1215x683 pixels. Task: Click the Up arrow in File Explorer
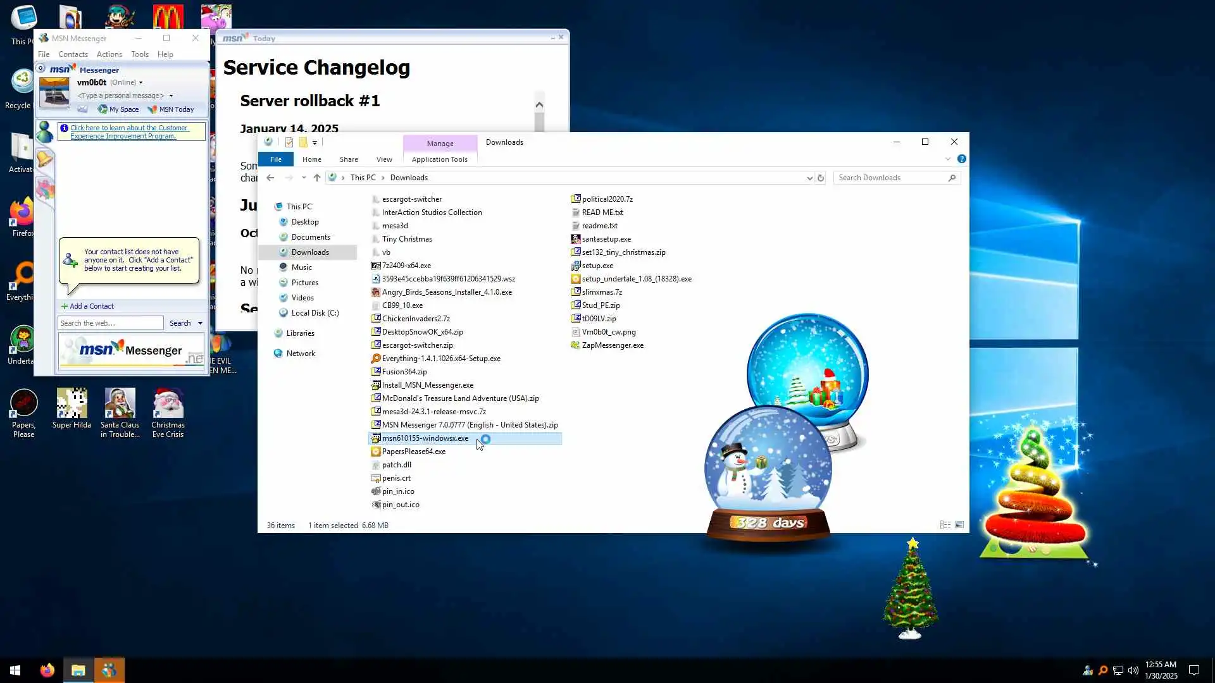pos(317,178)
